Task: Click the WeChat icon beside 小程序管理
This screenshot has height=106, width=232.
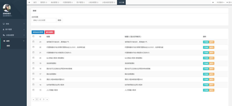Action: coord(4,35)
